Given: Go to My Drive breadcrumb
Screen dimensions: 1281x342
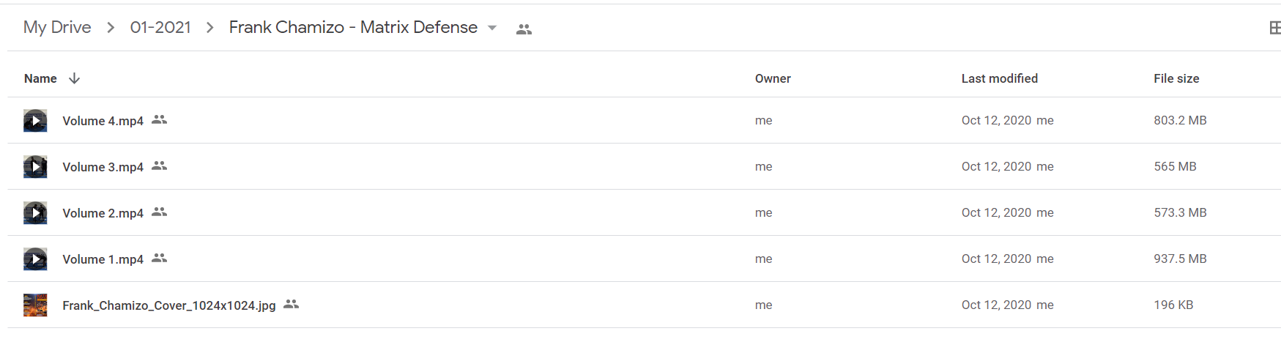Looking at the screenshot, I should coord(57,27).
